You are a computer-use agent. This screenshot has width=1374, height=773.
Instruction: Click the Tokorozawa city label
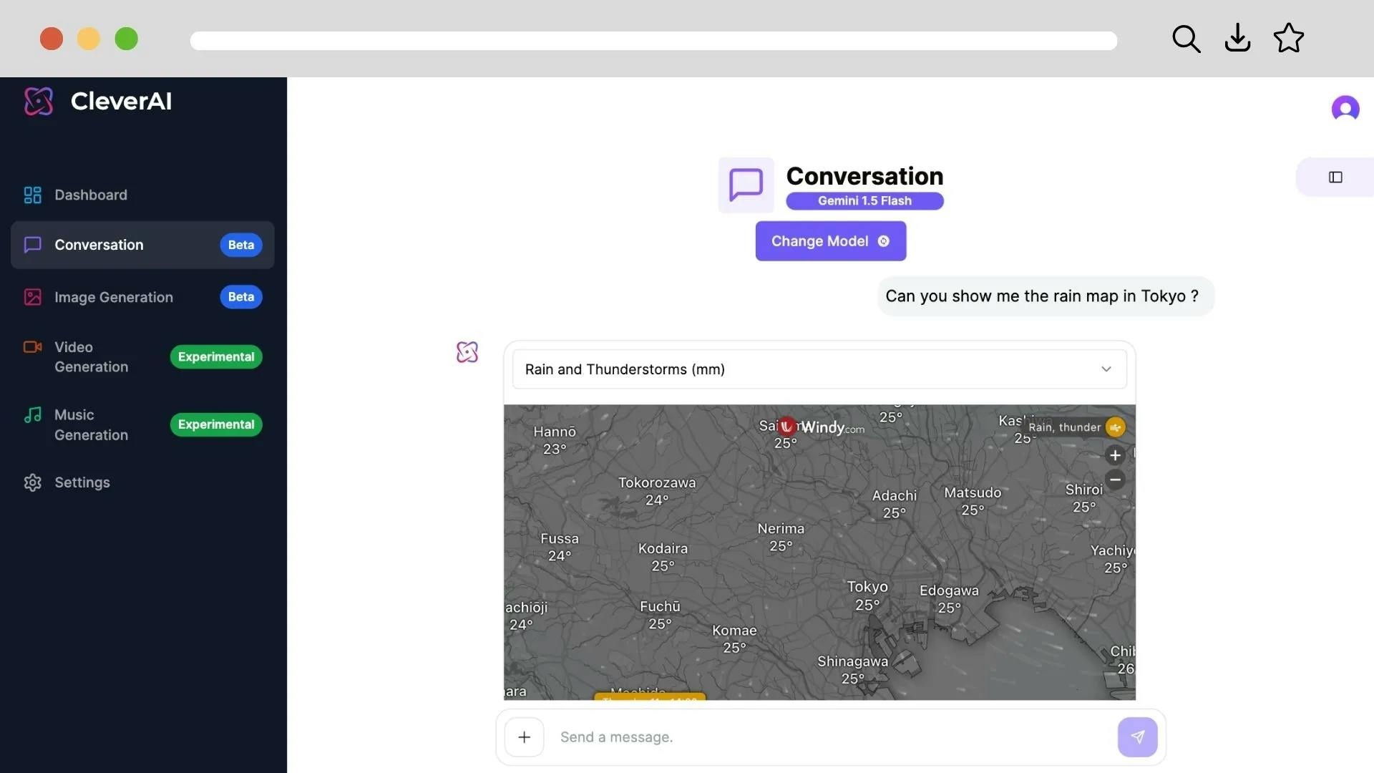click(657, 483)
